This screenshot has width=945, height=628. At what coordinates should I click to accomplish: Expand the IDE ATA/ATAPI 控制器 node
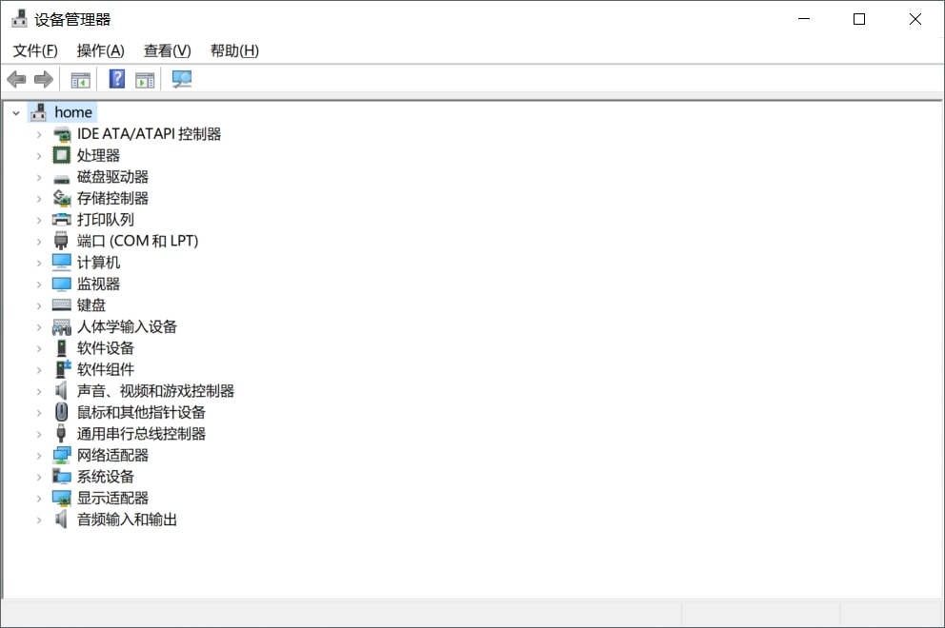39,134
